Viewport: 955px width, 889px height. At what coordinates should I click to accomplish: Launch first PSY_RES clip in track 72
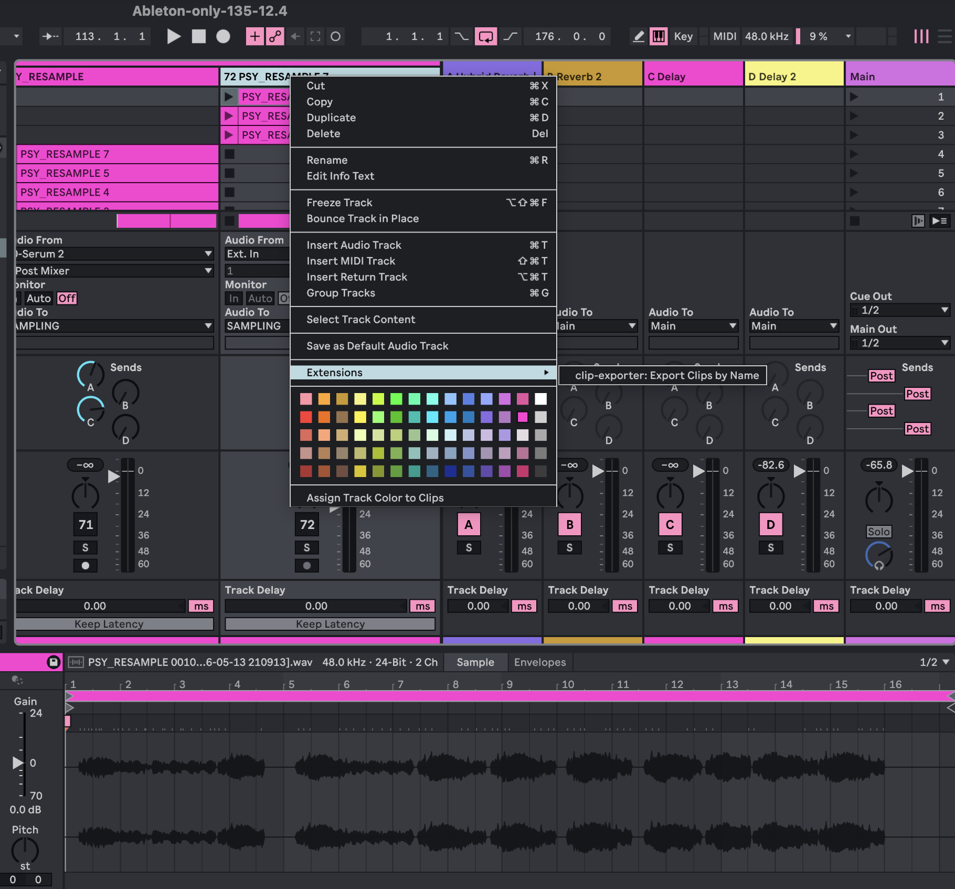[x=229, y=97]
